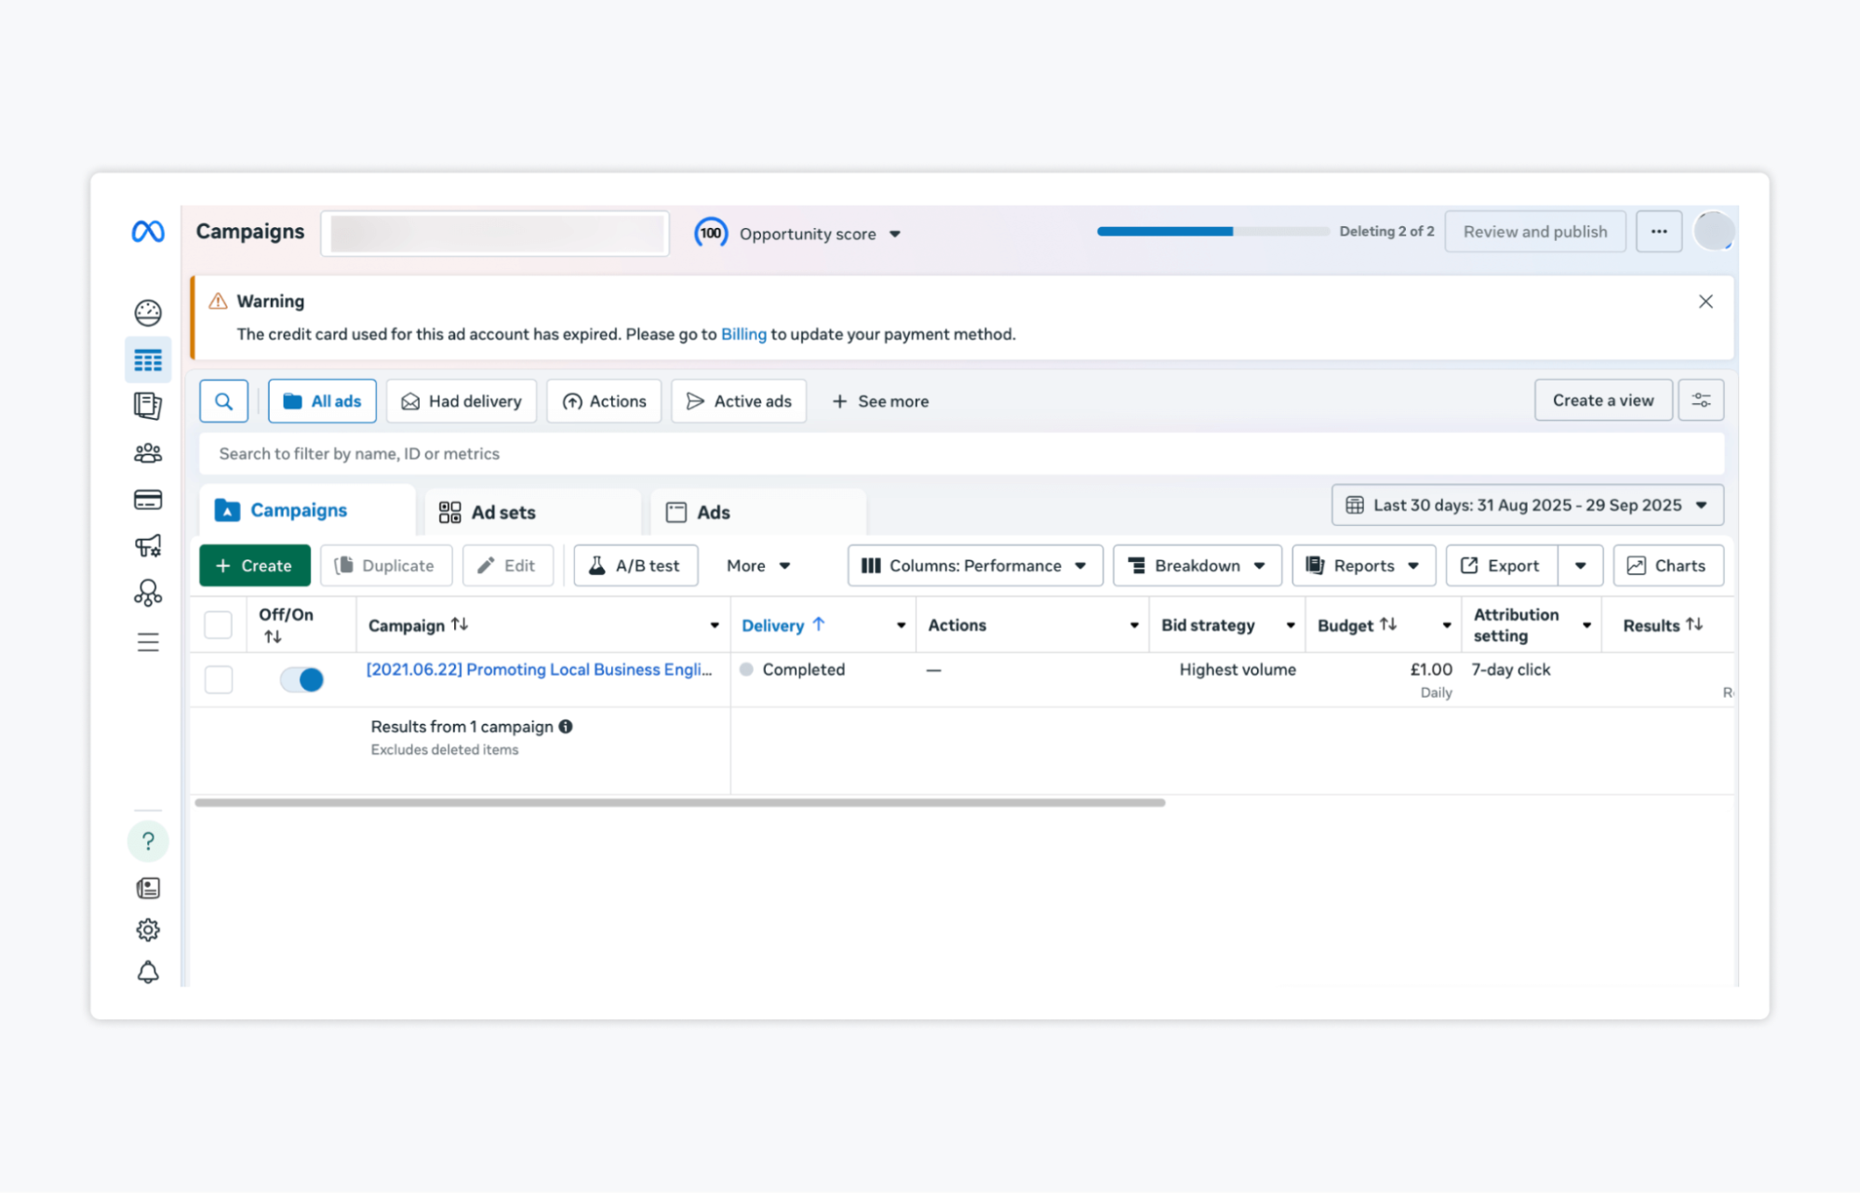Click the green Create button
The width and height of the screenshot is (1860, 1193).
pos(254,566)
